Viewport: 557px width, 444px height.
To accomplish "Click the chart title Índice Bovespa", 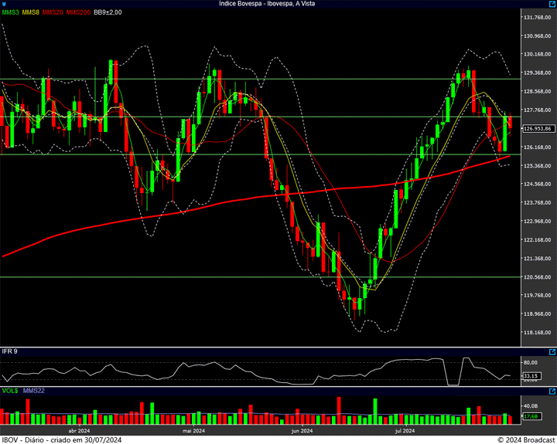I will tap(267, 4).
